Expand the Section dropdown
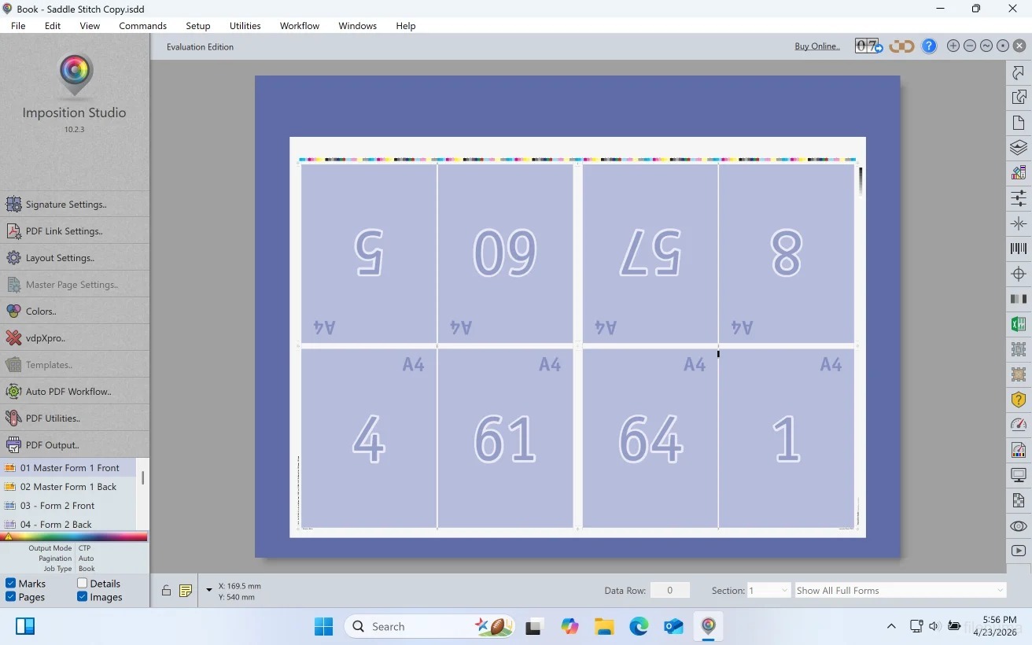 (x=768, y=591)
